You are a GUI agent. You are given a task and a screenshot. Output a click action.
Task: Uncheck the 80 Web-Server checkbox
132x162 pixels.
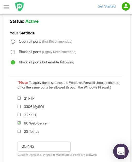19,123
